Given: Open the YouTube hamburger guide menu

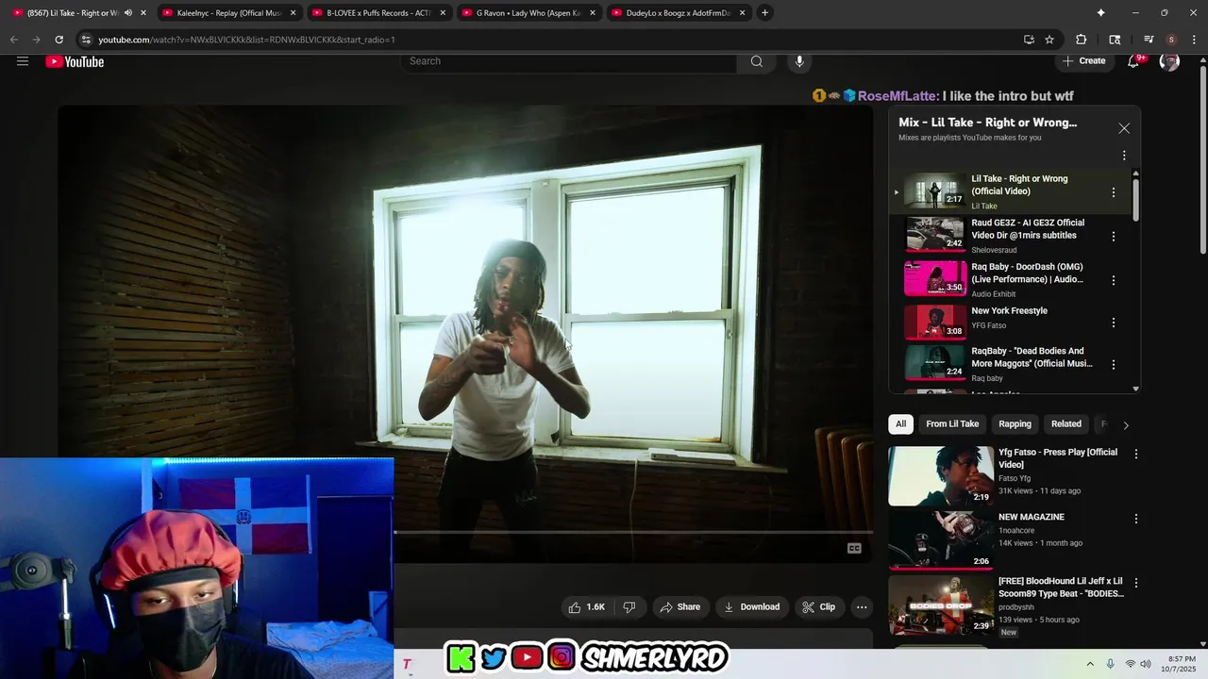Looking at the screenshot, I should [x=23, y=61].
